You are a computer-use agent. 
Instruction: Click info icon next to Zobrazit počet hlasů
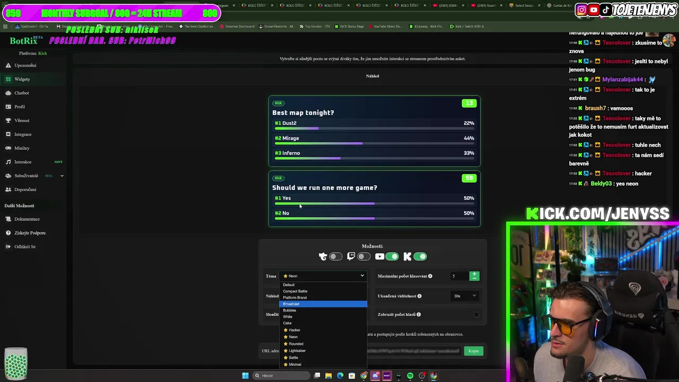point(419,315)
